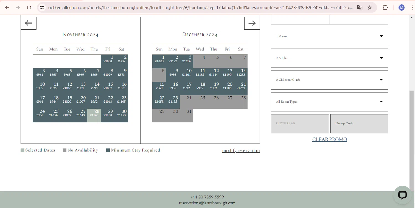Open the 0 Children (0-15) dropdown
This screenshot has height=208, width=415.
tap(330, 80)
